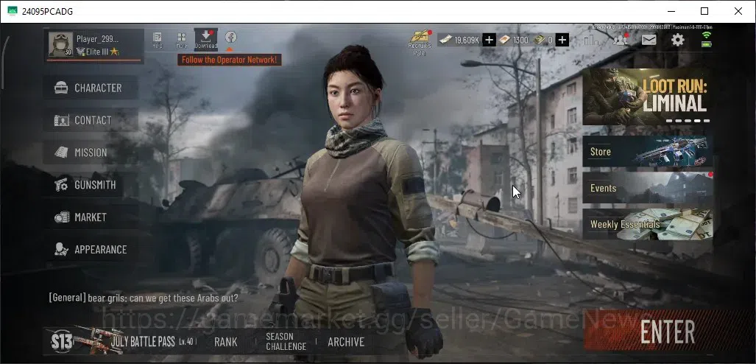Viewport: 756px width, 364px height.
Task: Click the ENTER button
Action: (667, 331)
